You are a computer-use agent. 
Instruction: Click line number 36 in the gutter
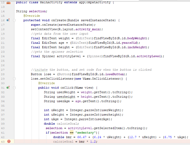click(3, 110)
